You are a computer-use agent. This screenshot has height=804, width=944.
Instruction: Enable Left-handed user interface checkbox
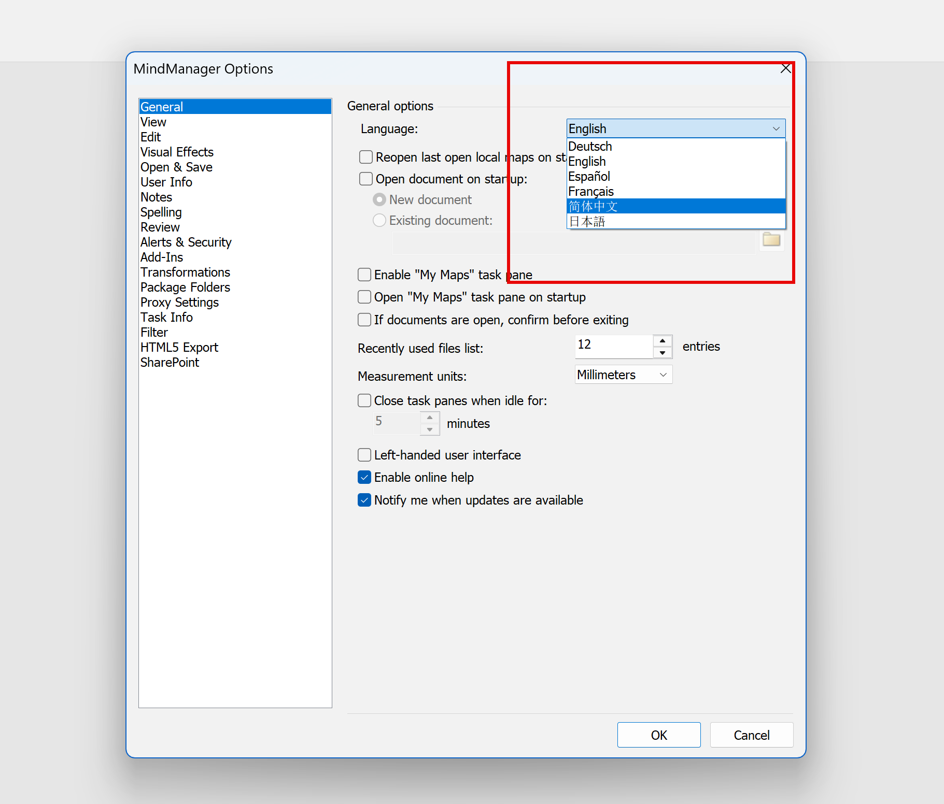pyautogui.click(x=364, y=455)
